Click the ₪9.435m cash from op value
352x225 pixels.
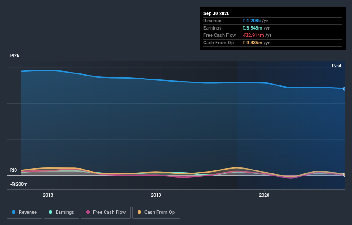[x=253, y=43]
